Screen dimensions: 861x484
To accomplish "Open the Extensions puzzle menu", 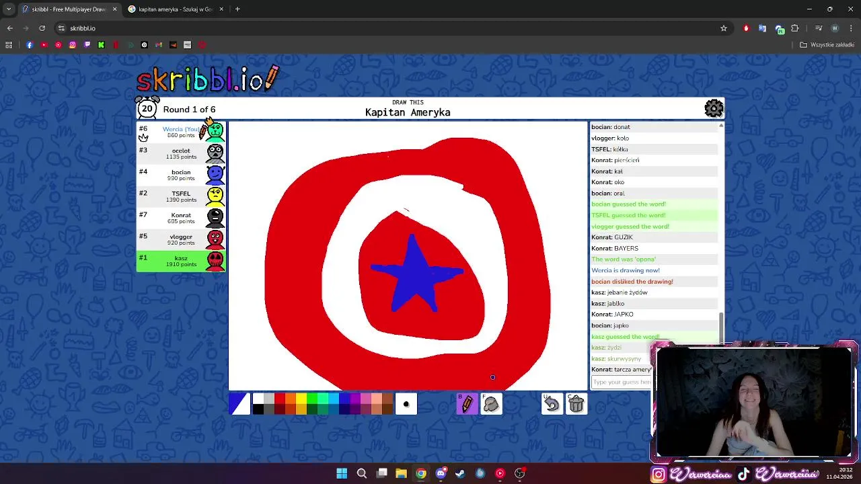I will coord(795,28).
